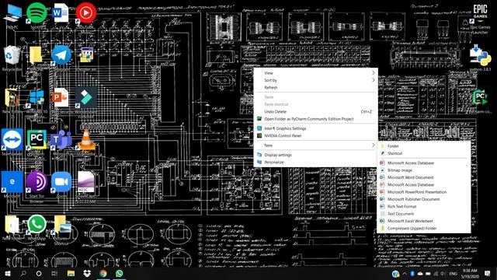Expand the View submenu in the context menu
Viewport: 497px width, 280px height.
315,73
